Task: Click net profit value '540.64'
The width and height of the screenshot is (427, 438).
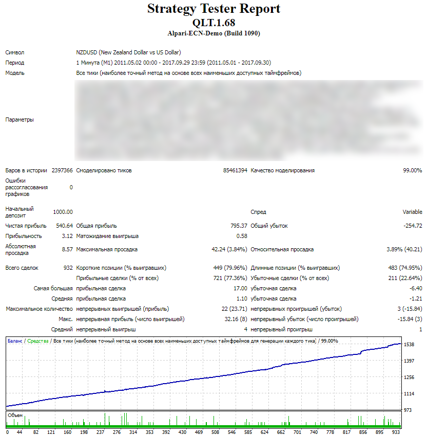Action: pyautogui.click(x=64, y=226)
